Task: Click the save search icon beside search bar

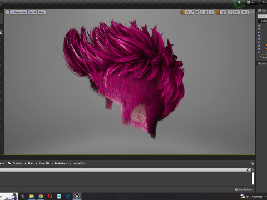Action: (253, 169)
